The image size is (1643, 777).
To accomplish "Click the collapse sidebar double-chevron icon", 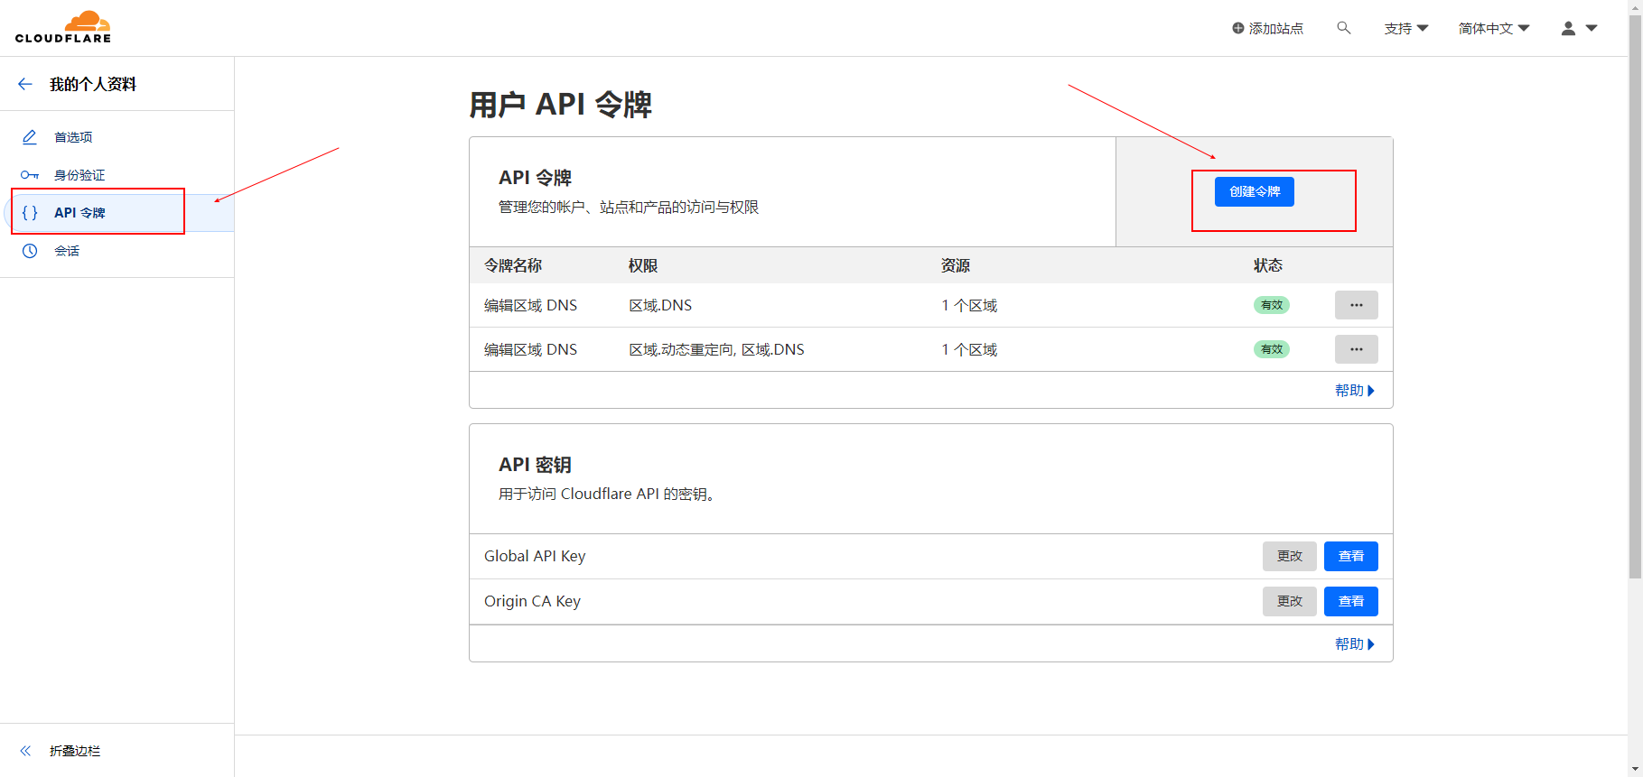I will click(x=25, y=751).
